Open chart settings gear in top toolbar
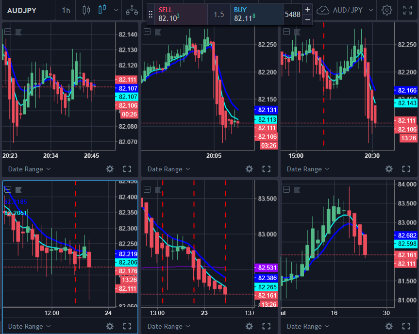 point(386,10)
